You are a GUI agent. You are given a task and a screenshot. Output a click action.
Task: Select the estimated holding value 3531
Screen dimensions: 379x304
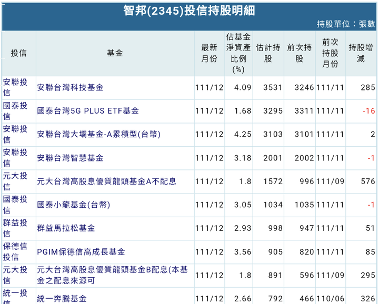(273, 87)
